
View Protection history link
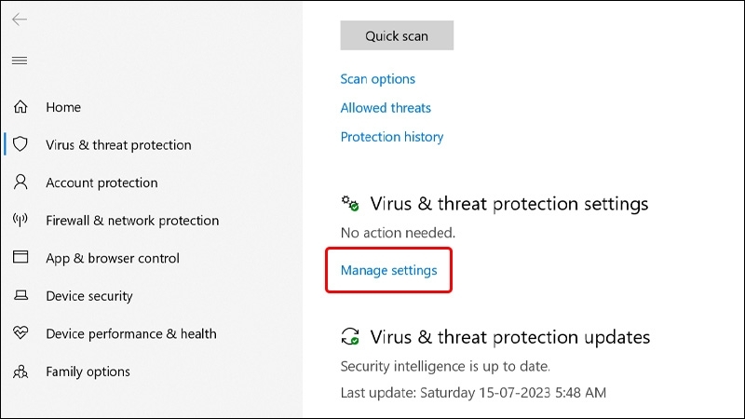[x=392, y=137]
